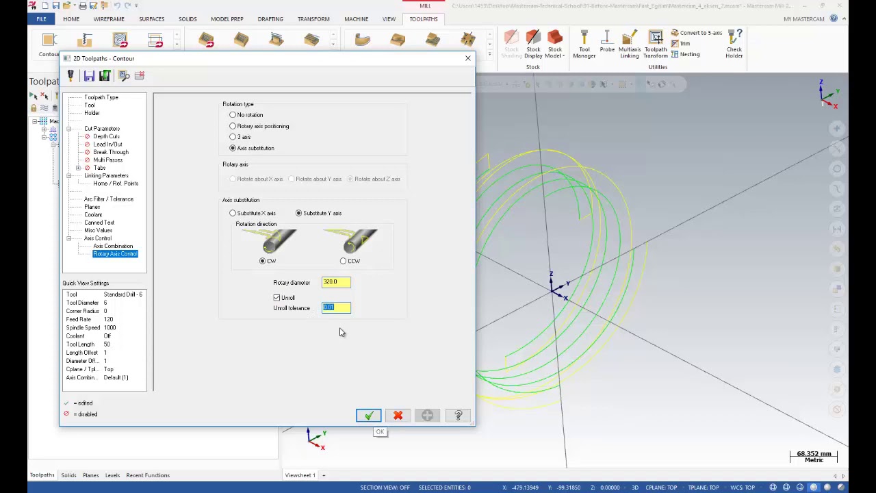Click the tool icon in Contour dialog toolbar
The height and width of the screenshot is (493, 876).
pyautogui.click(x=70, y=76)
